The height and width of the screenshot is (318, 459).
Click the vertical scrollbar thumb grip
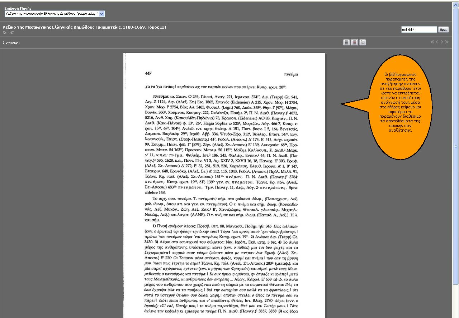455,146
